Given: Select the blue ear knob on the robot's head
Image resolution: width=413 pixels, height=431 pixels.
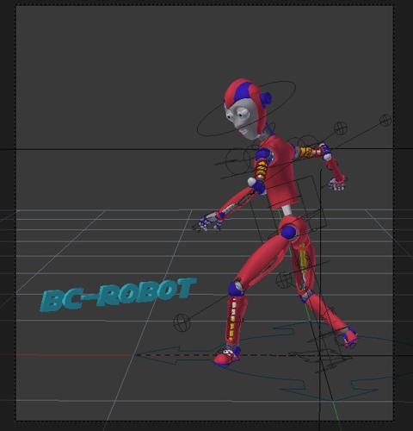Looking at the screenshot, I should click(267, 98).
